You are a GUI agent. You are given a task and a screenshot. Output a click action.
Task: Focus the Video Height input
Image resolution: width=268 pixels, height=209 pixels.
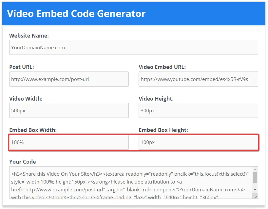(198, 110)
